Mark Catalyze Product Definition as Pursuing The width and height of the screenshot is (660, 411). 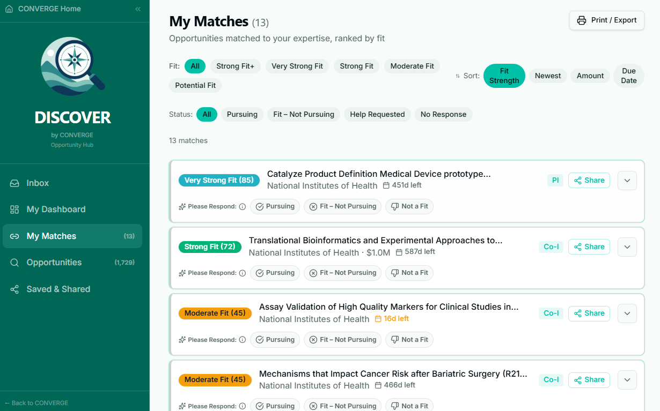pyautogui.click(x=275, y=207)
